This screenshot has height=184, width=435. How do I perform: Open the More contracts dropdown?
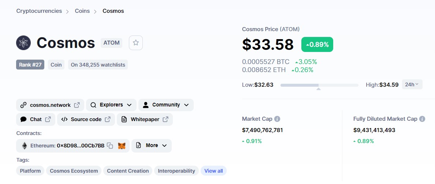pyautogui.click(x=151, y=146)
